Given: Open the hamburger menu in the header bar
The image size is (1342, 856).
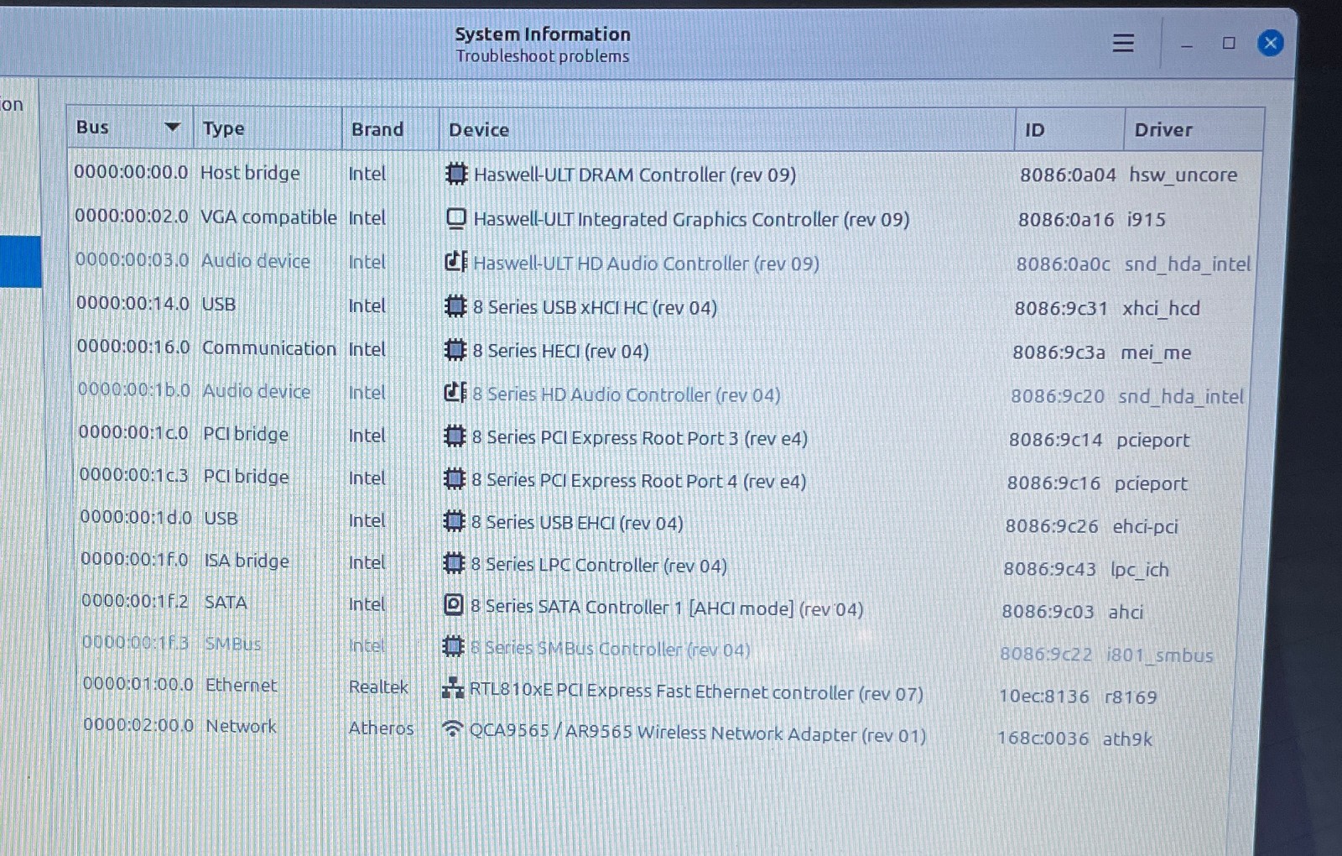Looking at the screenshot, I should pos(1123,43).
